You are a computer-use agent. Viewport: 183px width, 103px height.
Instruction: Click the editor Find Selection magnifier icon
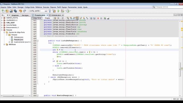pos(68,18)
